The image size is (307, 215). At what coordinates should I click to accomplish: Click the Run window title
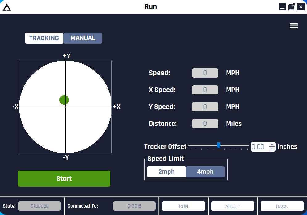pos(151,7)
